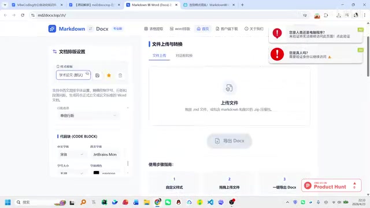Click the 上传文件 drop zone heading
The width and height of the screenshot is (370, 208).
tap(230, 103)
